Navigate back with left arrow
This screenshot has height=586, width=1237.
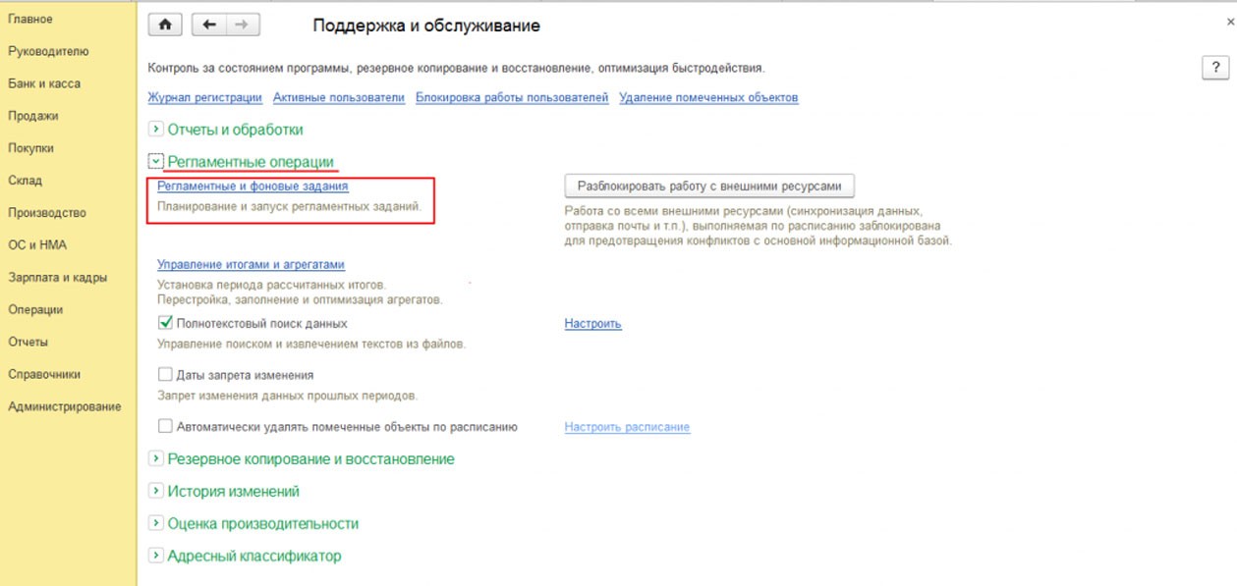(x=208, y=26)
